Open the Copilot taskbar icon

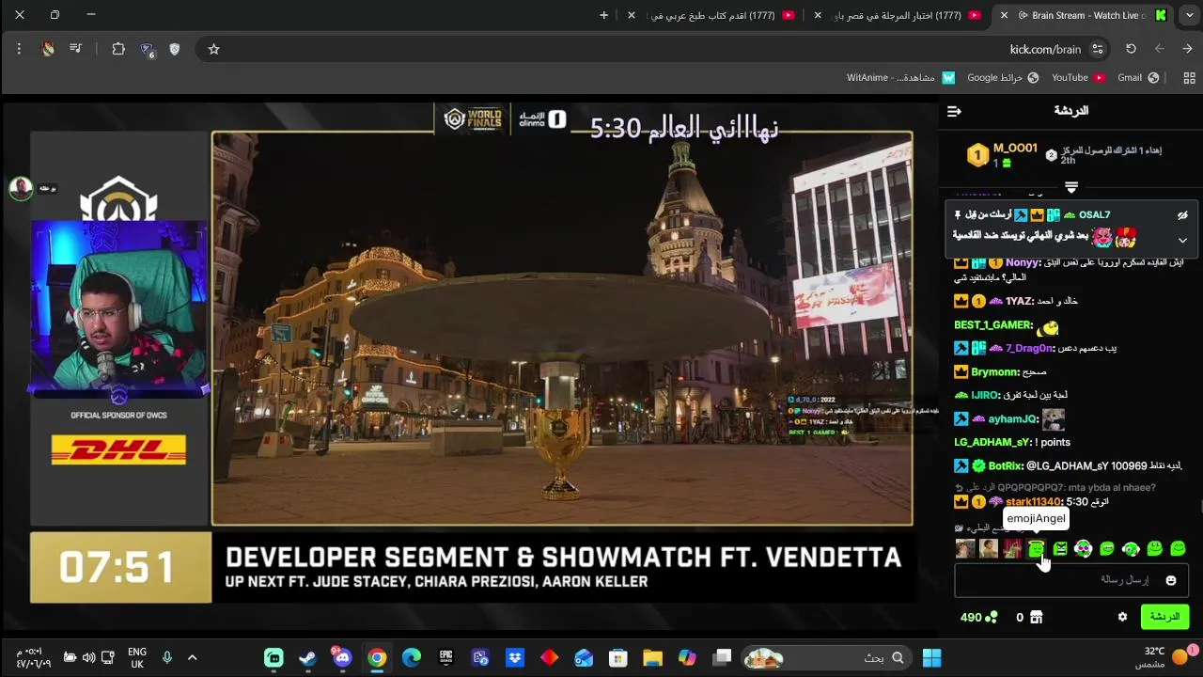click(687, 658)
